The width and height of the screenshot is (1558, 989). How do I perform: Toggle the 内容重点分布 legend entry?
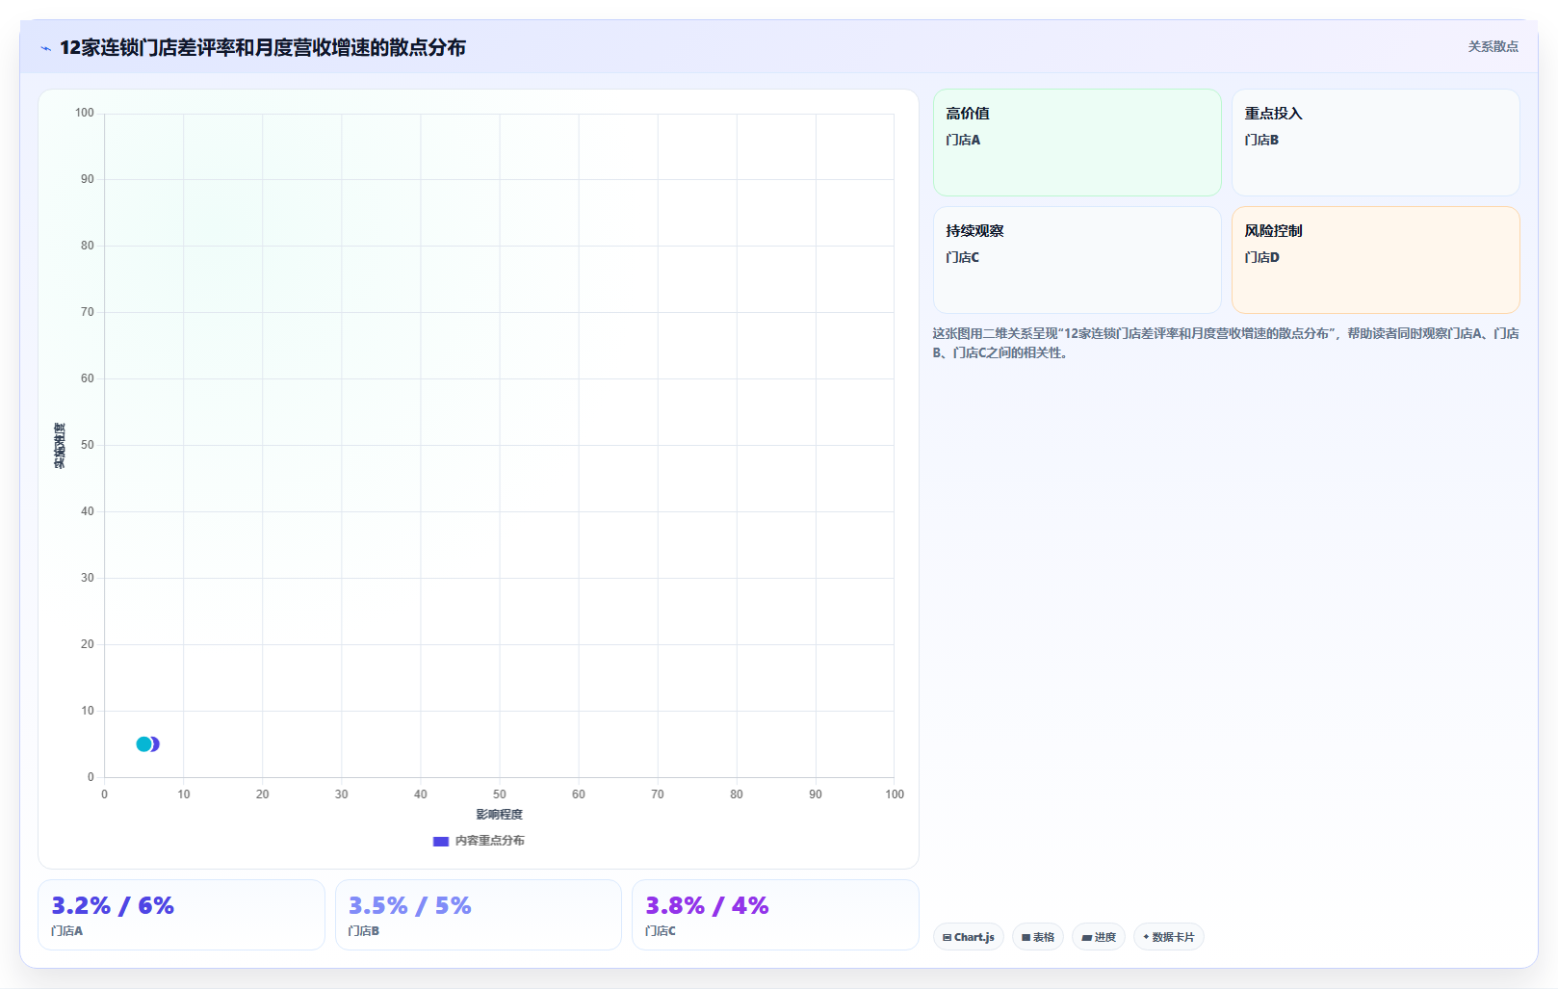click(479, 841)
